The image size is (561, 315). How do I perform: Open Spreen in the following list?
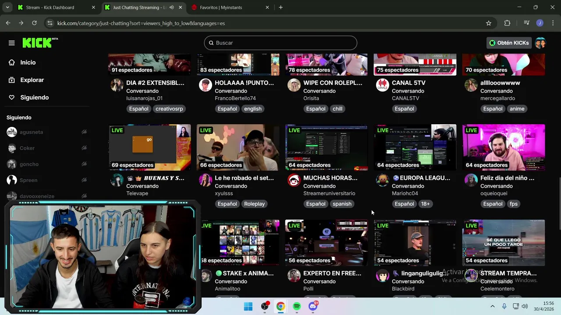[28, 180]
